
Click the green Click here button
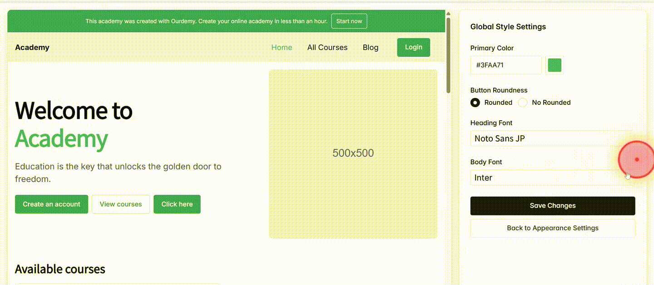click(x=177, y=204)
